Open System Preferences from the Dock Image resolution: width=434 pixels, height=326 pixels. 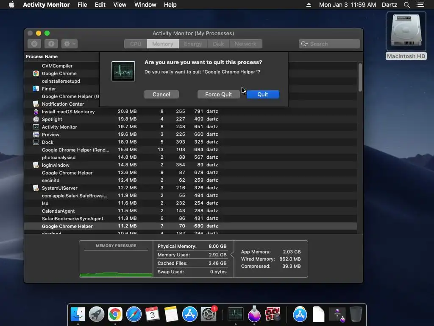209,315
